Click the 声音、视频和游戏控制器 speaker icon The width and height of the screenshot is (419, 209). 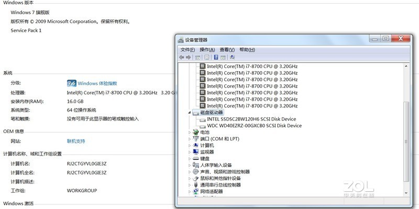196,172
